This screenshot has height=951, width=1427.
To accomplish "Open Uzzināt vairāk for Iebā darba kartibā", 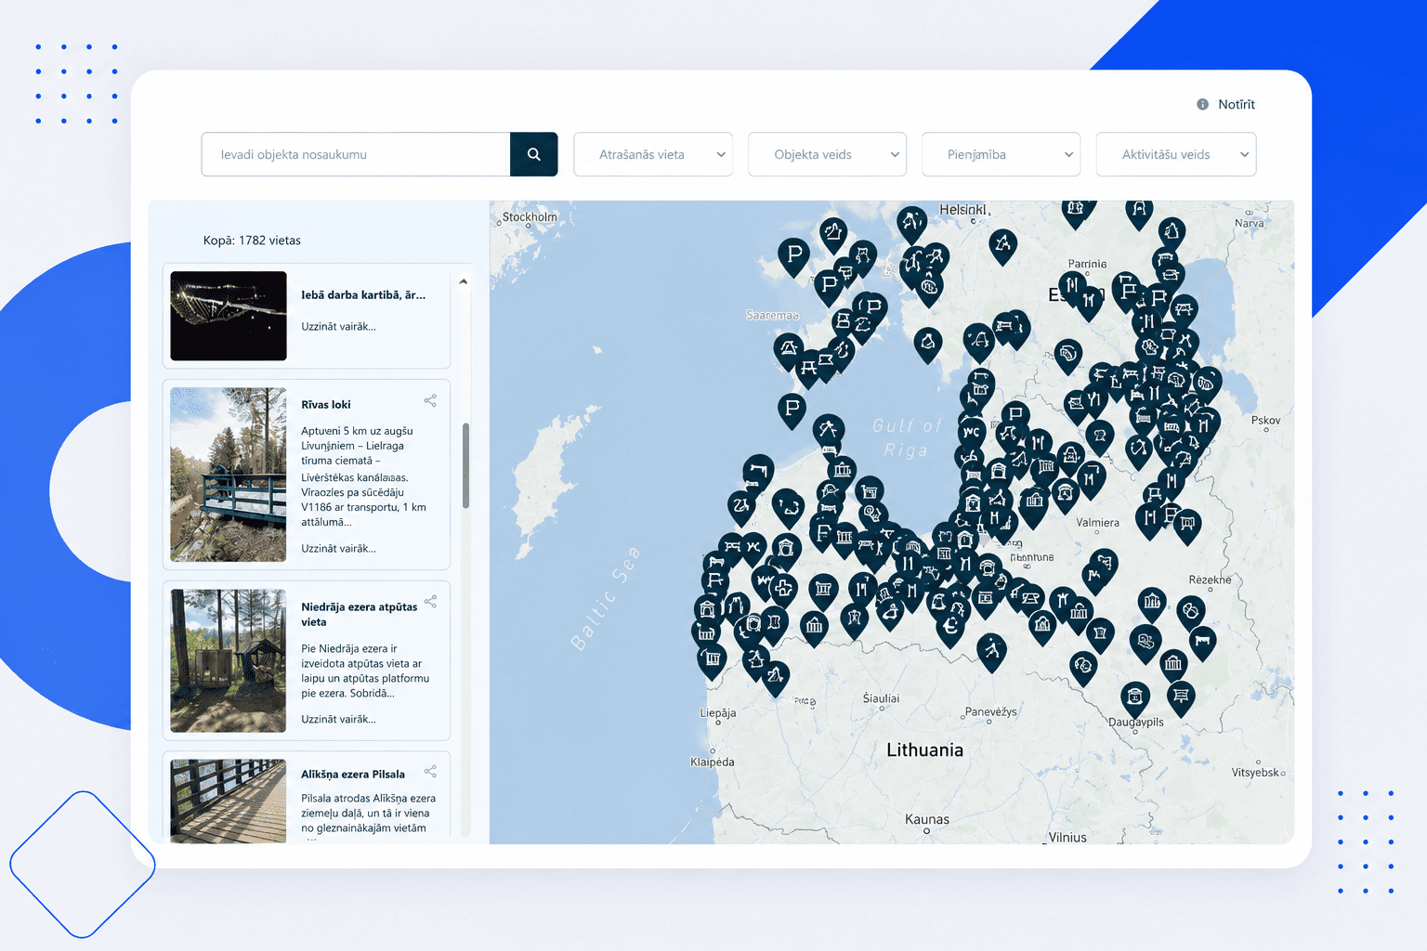I will point(338,326).
